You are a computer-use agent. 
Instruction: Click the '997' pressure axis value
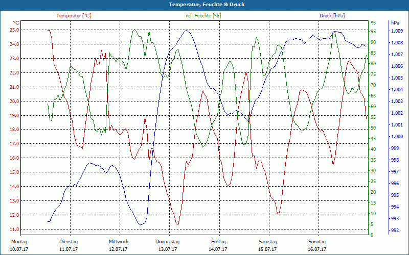(x=395, y=172)
